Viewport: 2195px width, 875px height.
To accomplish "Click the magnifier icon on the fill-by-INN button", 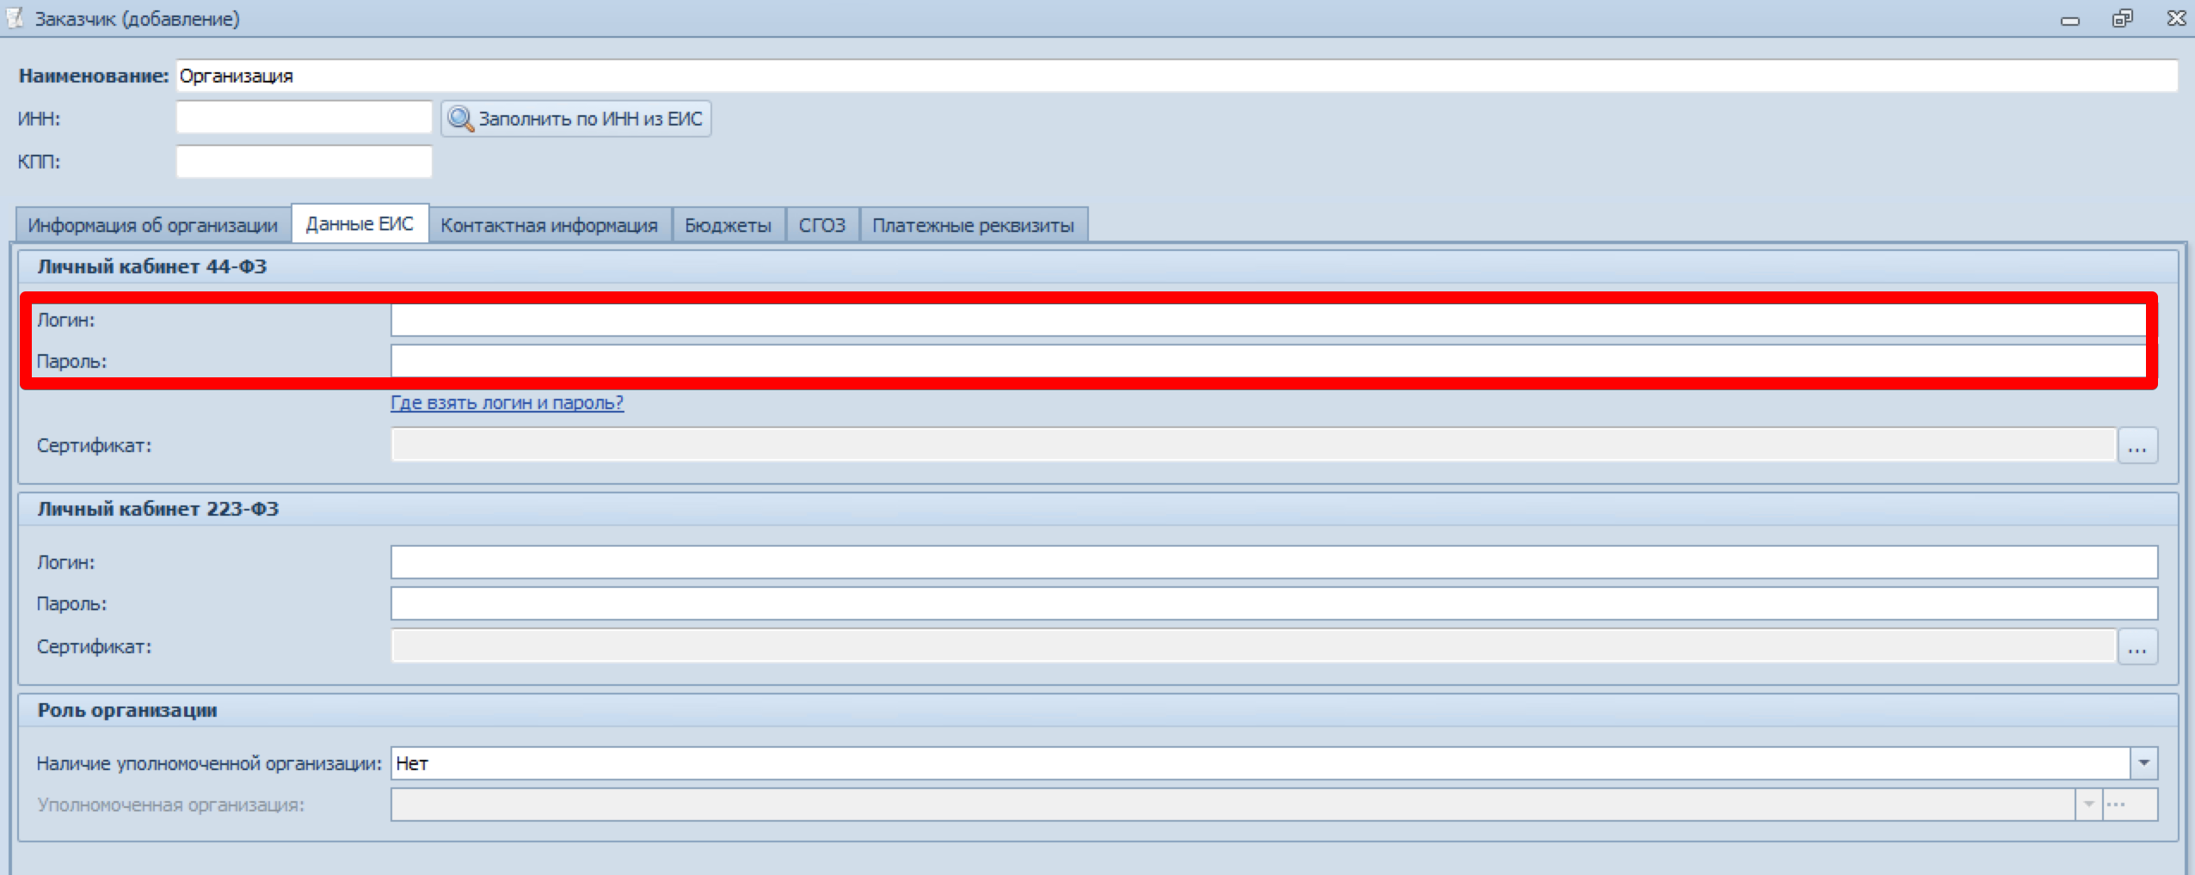I will (x=460, y=119).
